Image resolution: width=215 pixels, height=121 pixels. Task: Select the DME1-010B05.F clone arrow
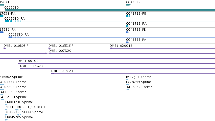tap(5, 48)
